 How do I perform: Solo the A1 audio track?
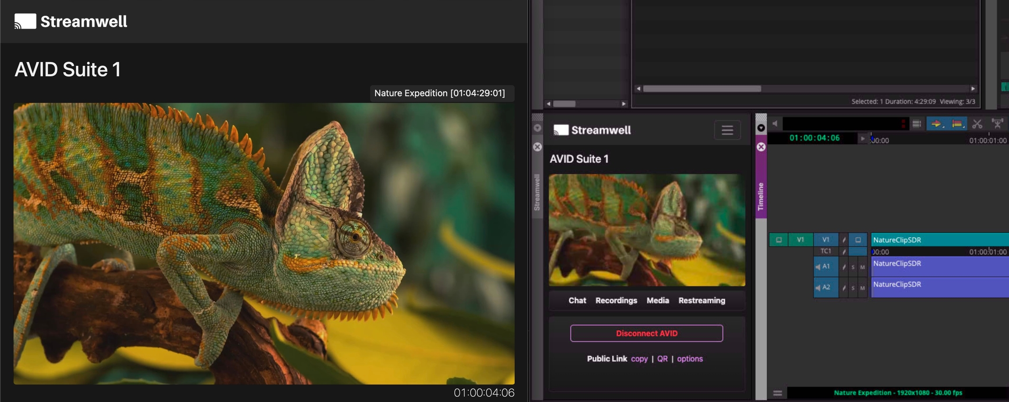[x=853, y=267]
